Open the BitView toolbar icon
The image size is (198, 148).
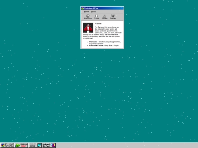[x=104, y=17]
